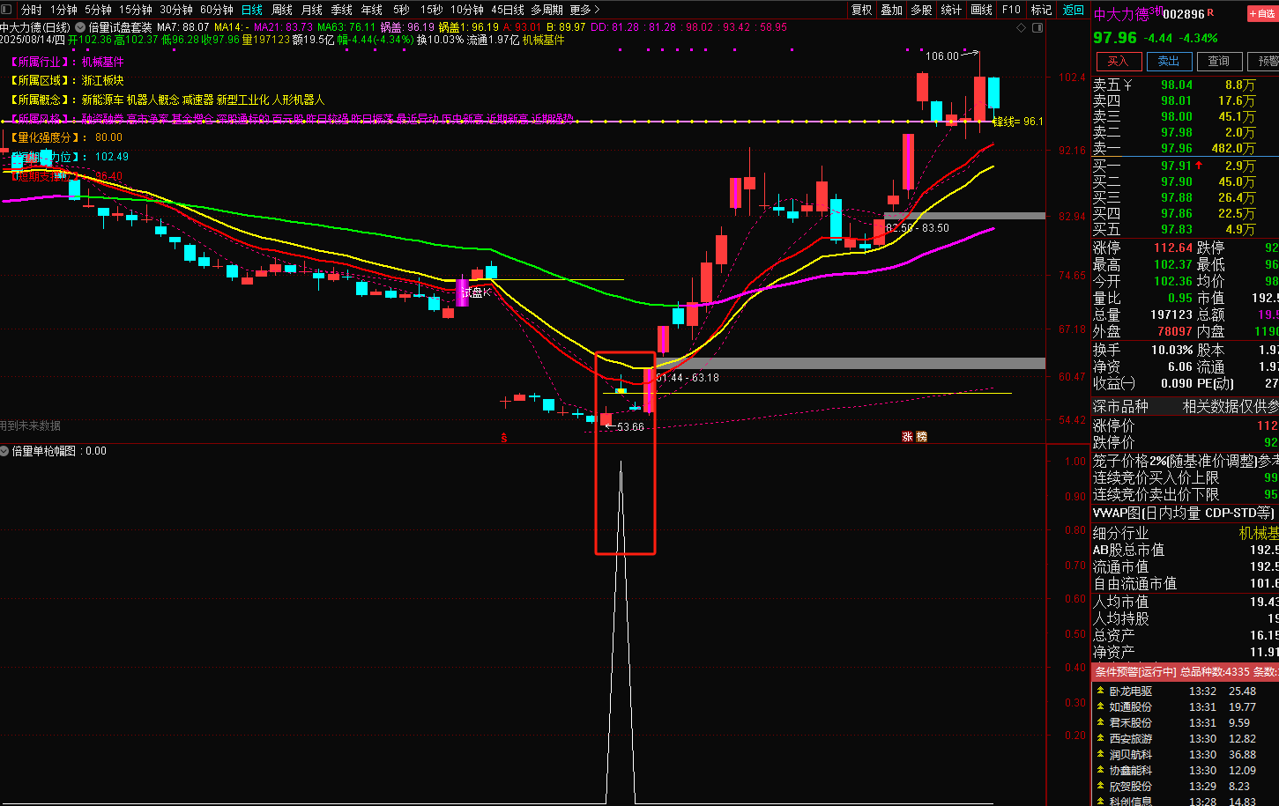Click the 浙江板块 region label
The height and width of the screenshot is (806, 1279).
(x=103, y=81)
